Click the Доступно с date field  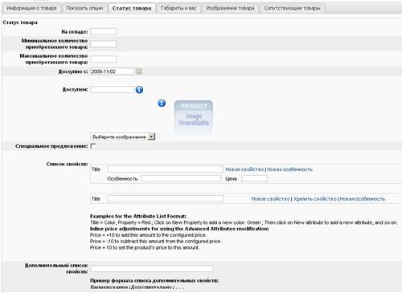pos(113,71)
